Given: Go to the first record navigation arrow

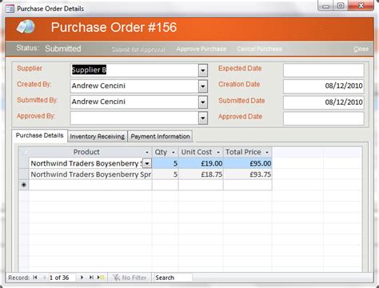Looking at the screenshot, I should [x=35, y=278].
